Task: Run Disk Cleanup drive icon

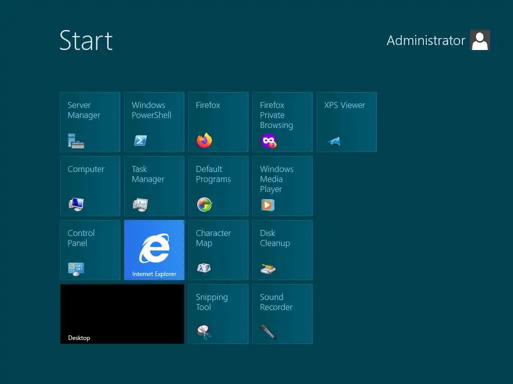Action: click(268, 269)
